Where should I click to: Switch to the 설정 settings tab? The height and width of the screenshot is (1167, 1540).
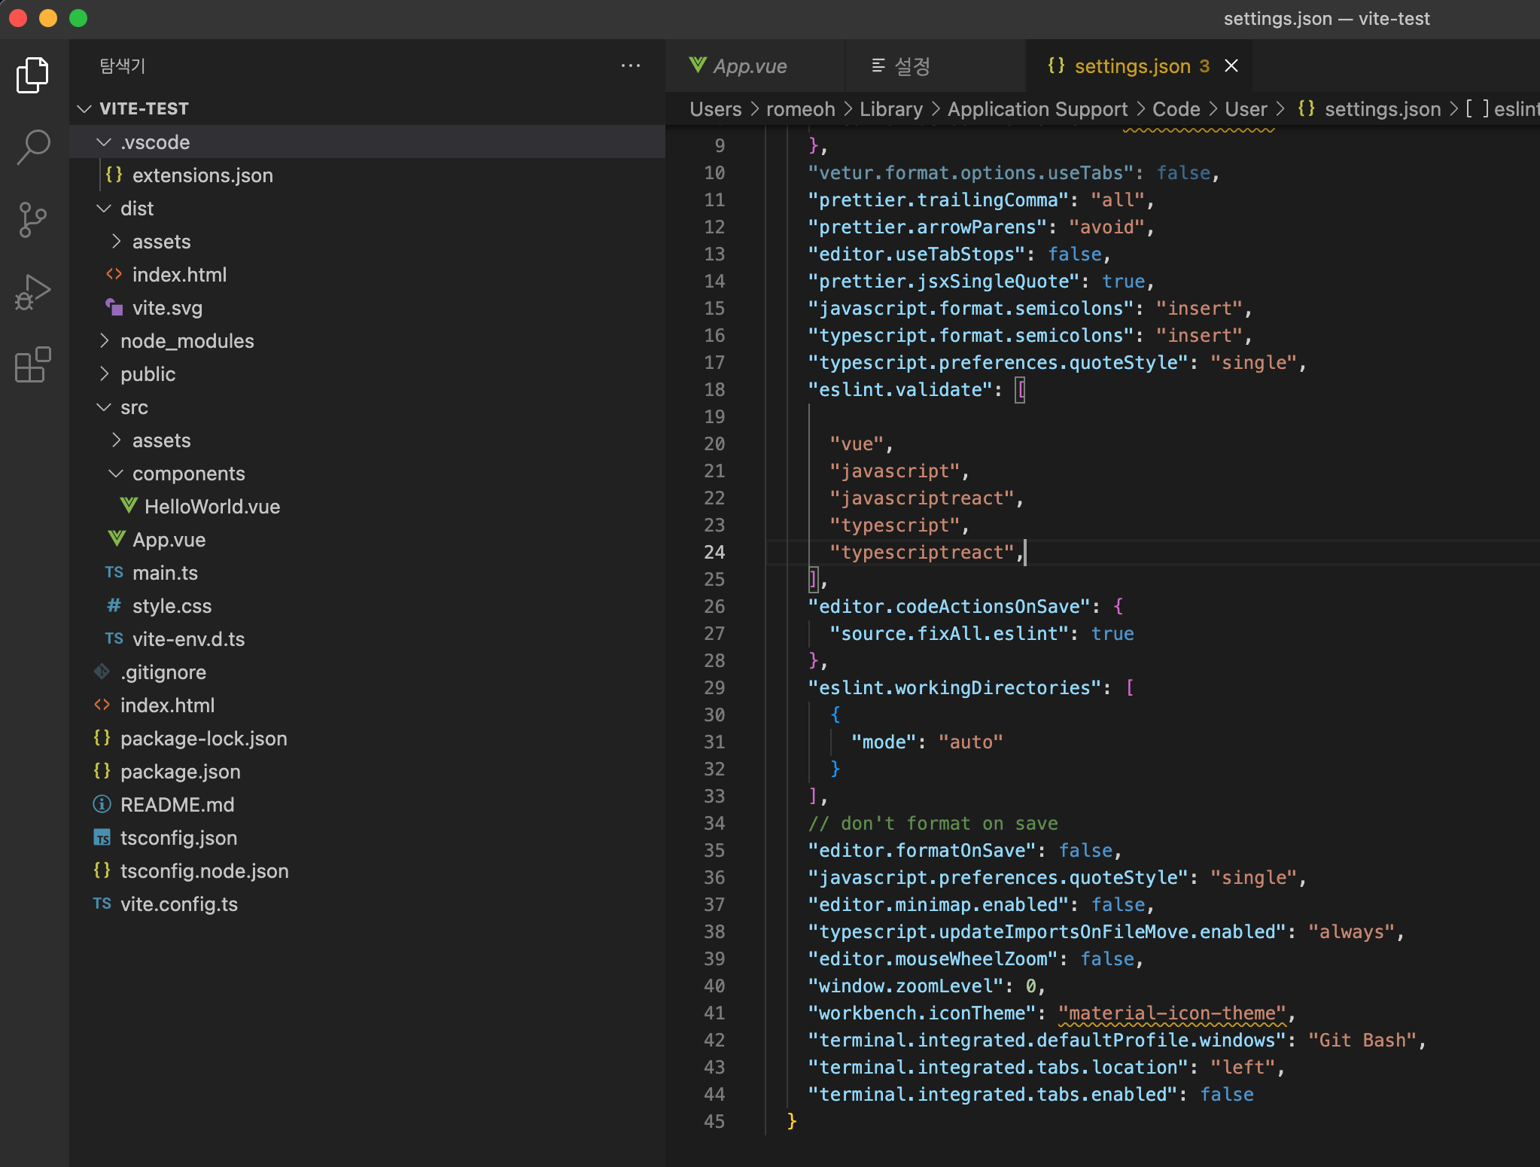click(912, 66)
